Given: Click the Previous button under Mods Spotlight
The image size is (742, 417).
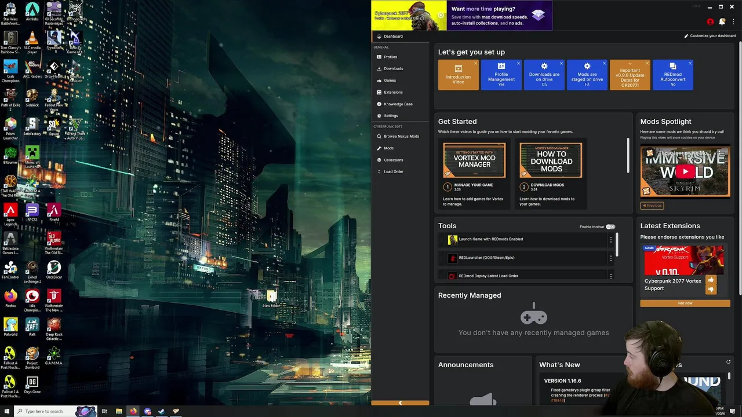Looking at the screenshot, I should click(652, 206).
